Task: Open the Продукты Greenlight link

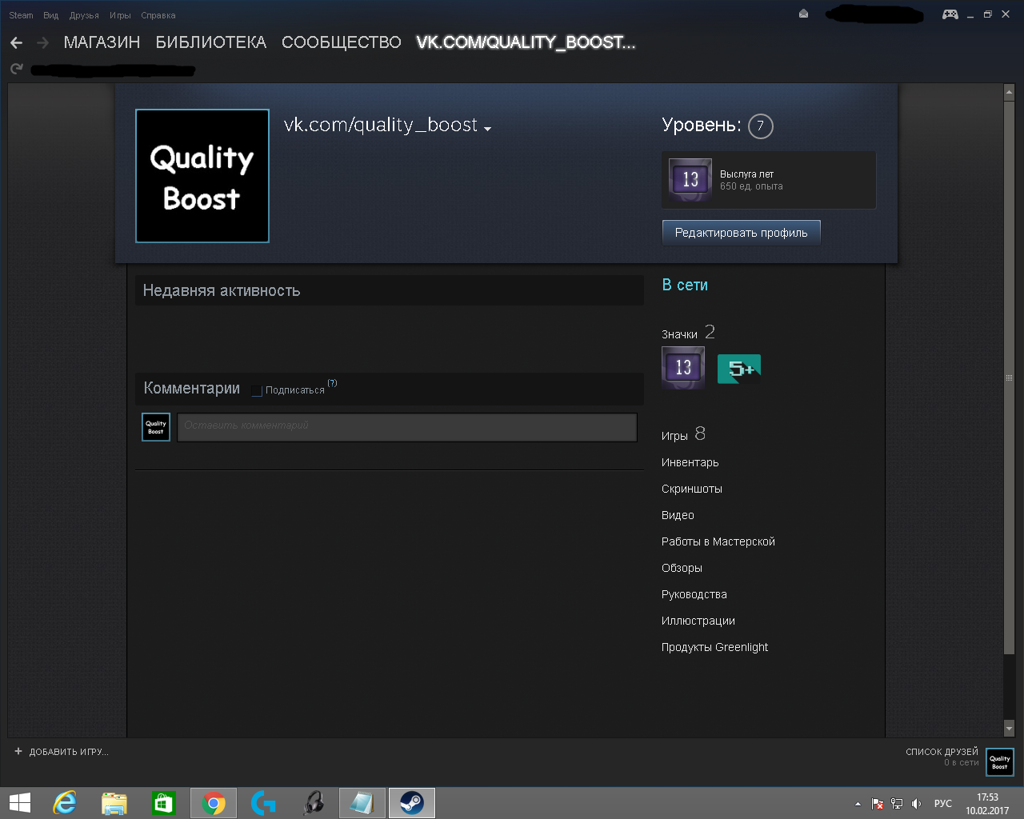Action: (x=714, y=647)
